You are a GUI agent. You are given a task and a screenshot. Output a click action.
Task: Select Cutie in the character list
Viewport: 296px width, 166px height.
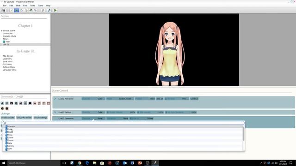[x=123, y=129]
